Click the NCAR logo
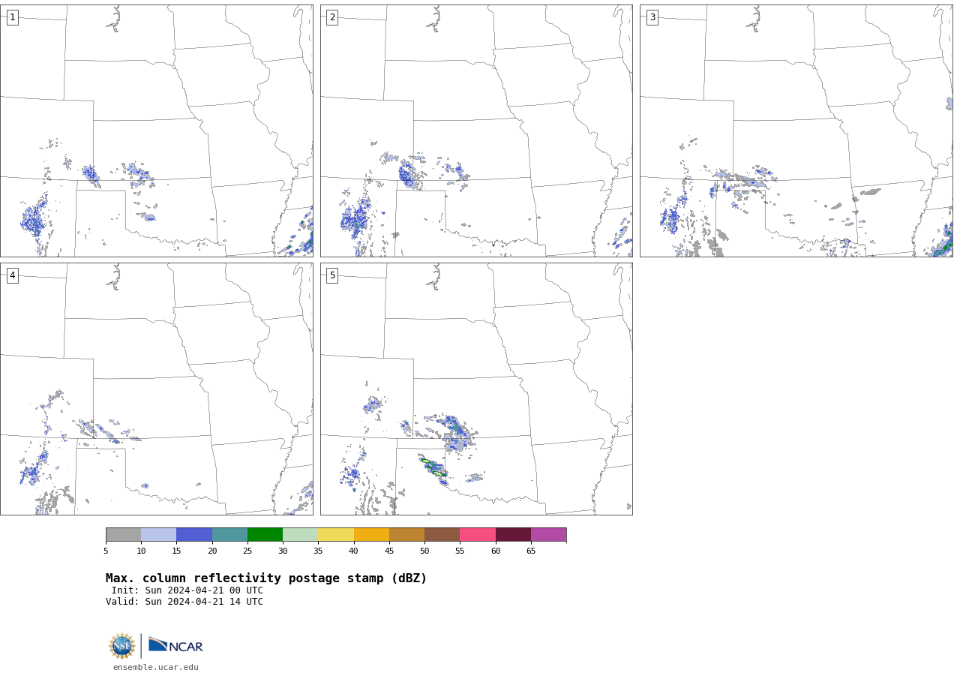 tap(175, 645)
